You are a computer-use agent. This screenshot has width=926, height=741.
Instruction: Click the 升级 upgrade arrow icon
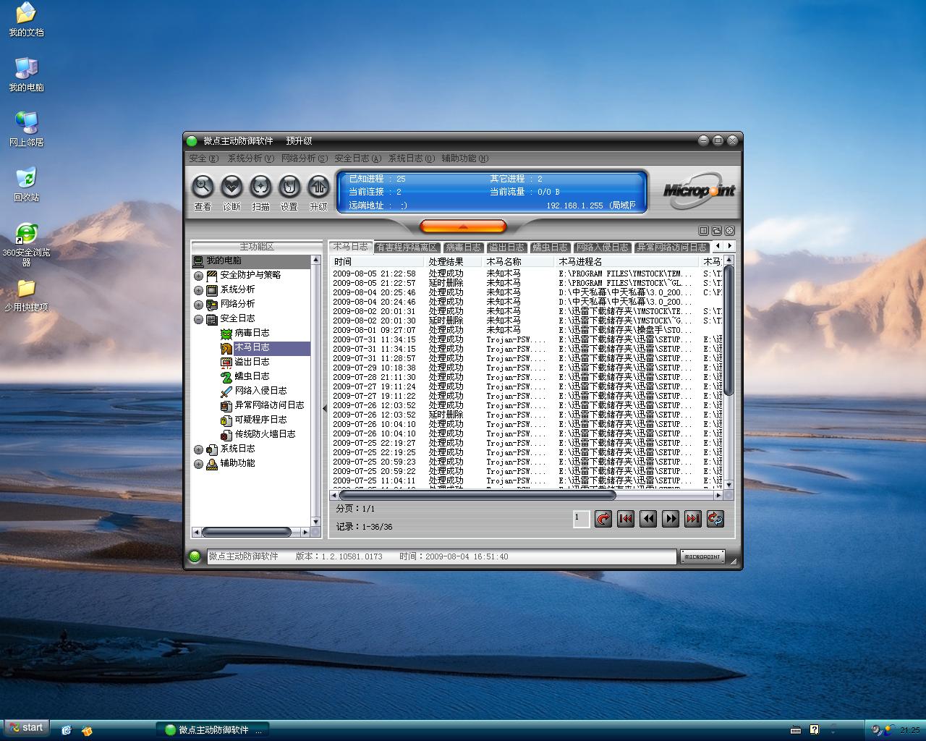[318, 187]
